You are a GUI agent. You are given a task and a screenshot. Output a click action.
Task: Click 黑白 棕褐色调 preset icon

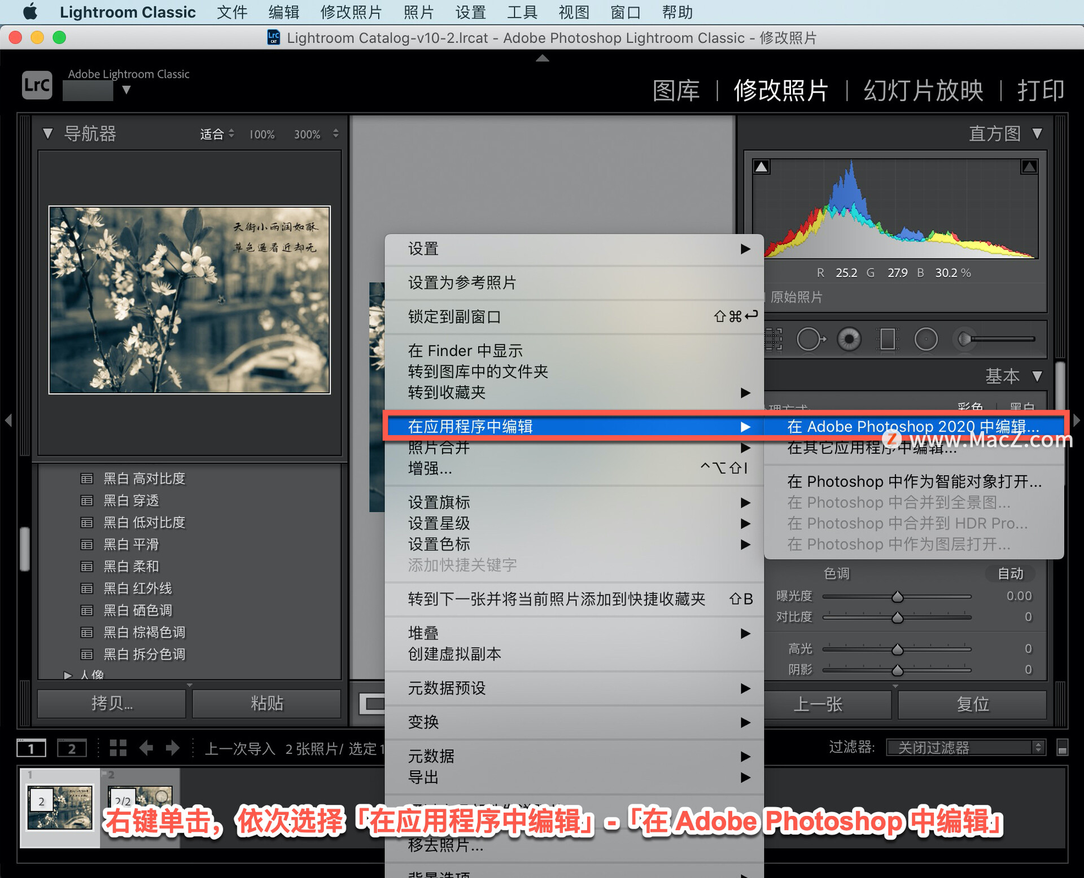click(86, 633)
